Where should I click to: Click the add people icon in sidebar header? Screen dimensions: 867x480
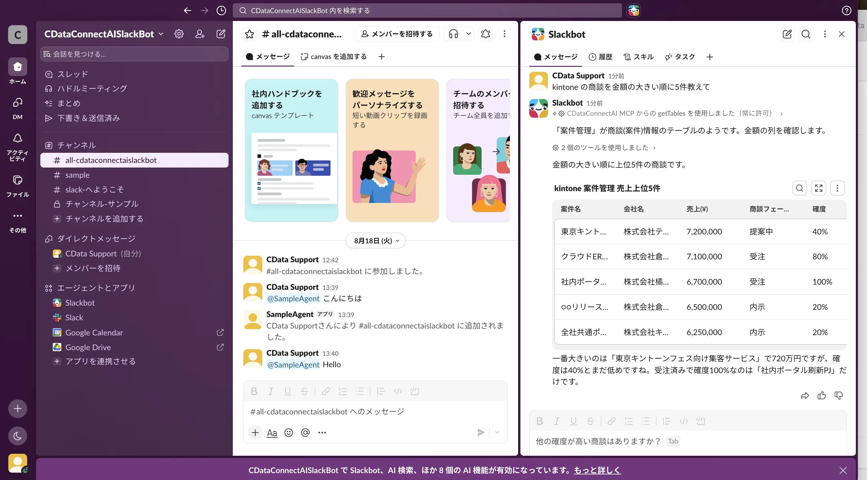coord(200,34)
